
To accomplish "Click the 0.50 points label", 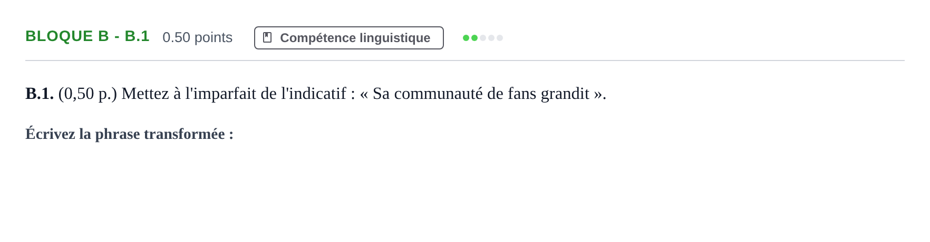I will click(197, 37).
